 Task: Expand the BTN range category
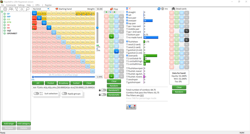tap(5, 22)
